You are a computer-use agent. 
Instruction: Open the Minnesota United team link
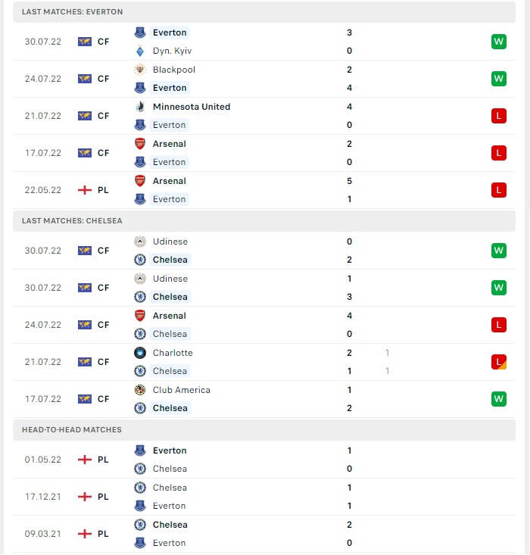pyautogui.click(x=192, y=107)
